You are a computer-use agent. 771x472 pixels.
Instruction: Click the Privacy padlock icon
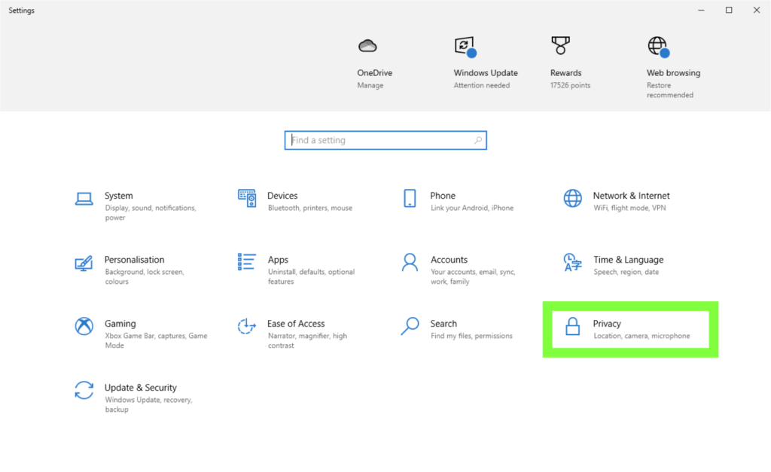[x=572, y=326]
